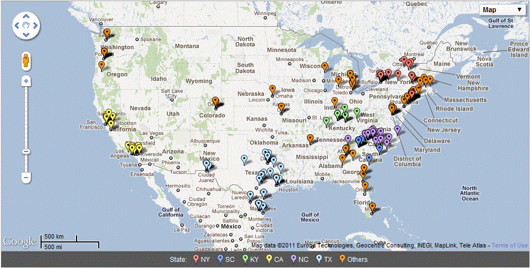Select the orange marker at Portland

pos(104,53)
